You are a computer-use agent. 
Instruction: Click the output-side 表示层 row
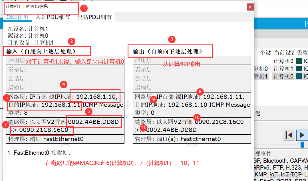[192, 69]
